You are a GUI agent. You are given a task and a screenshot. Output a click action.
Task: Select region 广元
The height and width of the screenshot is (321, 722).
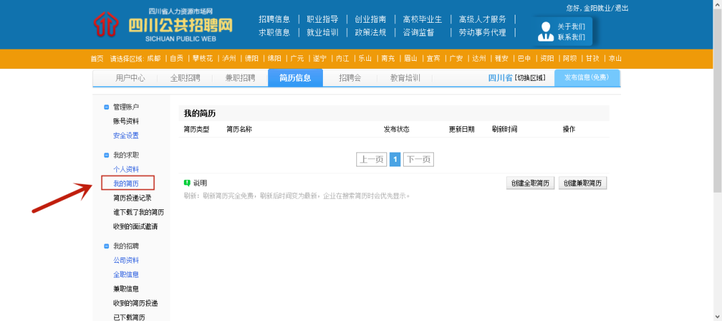click(x=297, y=58)
